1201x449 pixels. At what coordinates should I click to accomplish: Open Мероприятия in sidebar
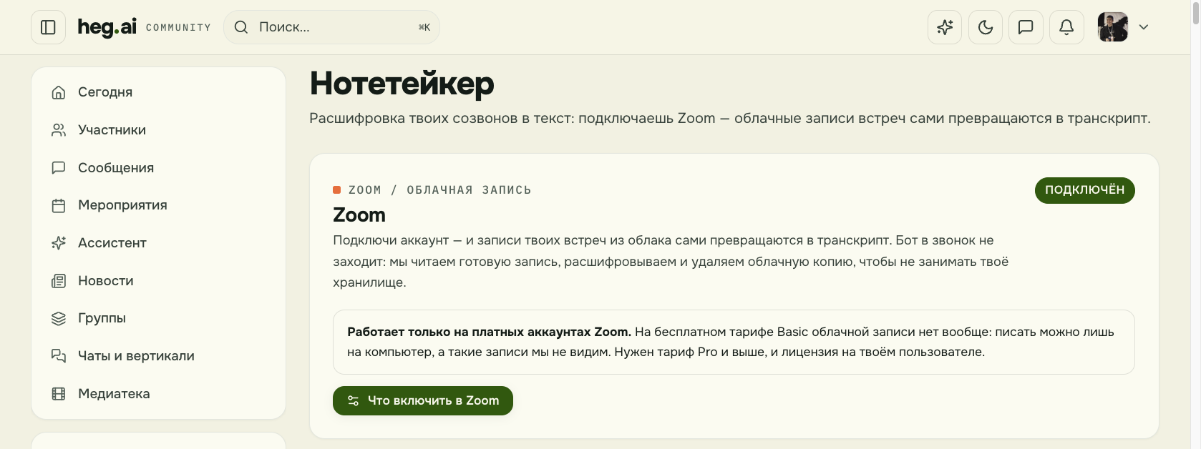click(x=159, y=205)
